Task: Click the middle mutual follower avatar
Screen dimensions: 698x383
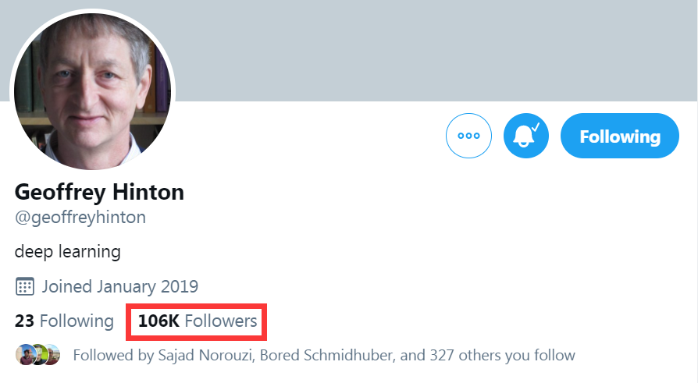Action: click(x=37, y=355)
